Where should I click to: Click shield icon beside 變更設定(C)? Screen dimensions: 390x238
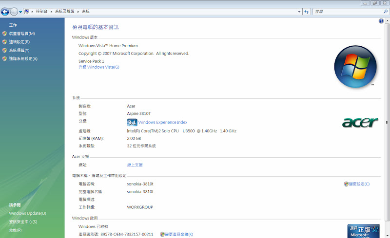346,184
